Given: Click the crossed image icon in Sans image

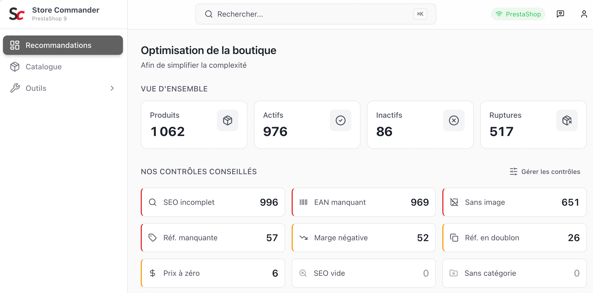Looking at the screenshot, I should (454, 202).
